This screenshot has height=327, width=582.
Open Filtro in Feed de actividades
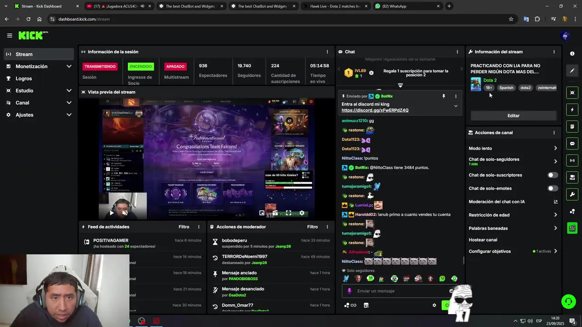click(x=184, y=227)
